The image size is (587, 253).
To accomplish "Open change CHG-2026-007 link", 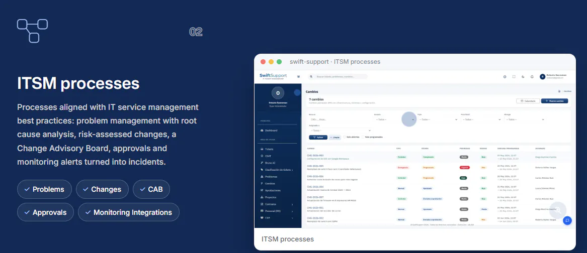I will click(315, 197).
